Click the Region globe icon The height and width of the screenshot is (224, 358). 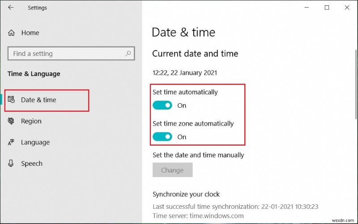[x=12, y=121]
